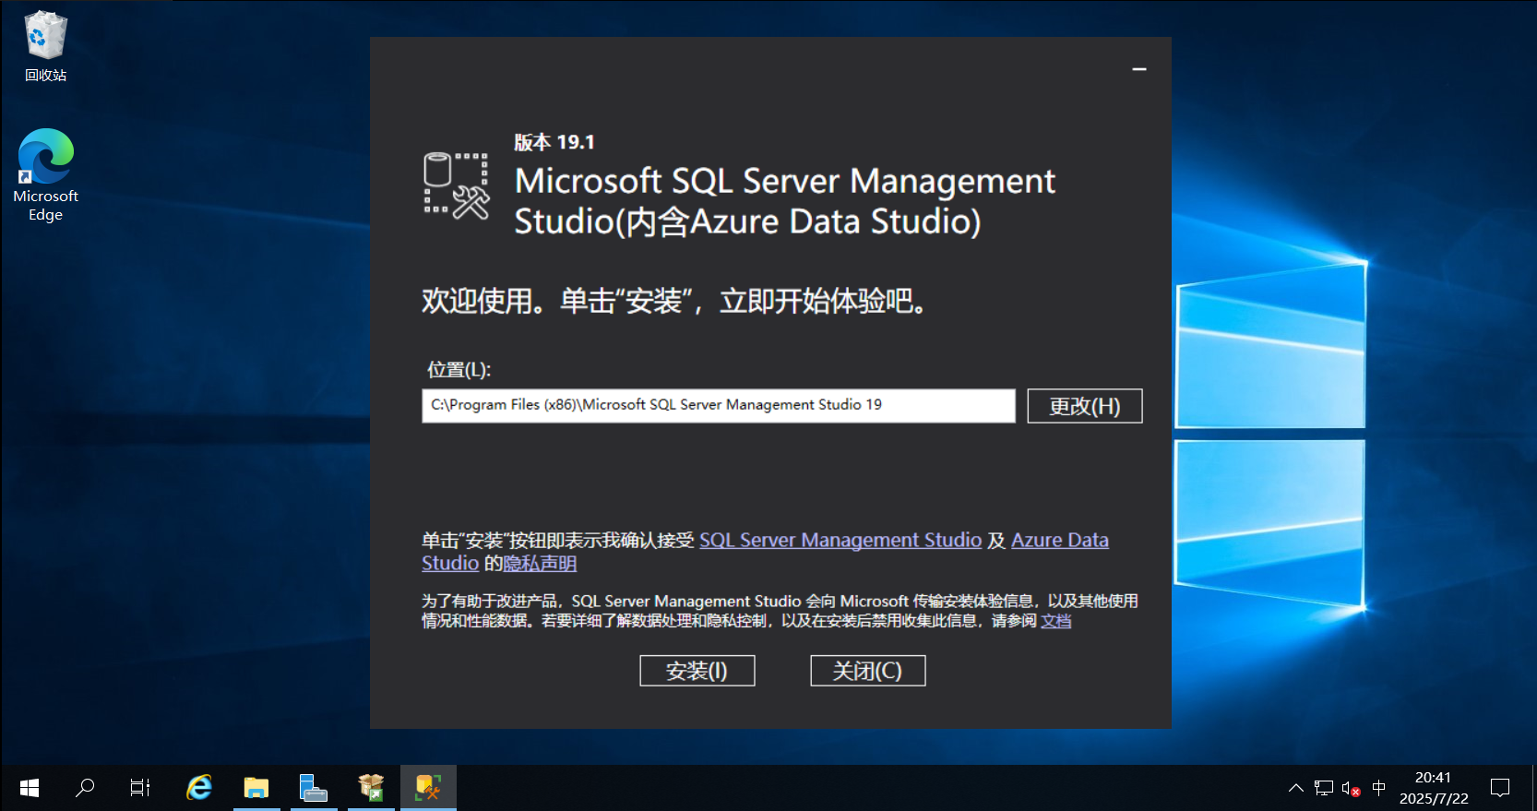Open File Explorer from taskbar
1537x811 pixels.
(256, 788)
